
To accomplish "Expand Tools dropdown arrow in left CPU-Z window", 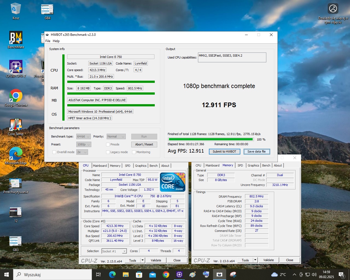I will point(142,260).
